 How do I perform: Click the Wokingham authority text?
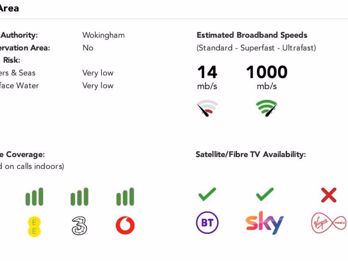point(103,35)
